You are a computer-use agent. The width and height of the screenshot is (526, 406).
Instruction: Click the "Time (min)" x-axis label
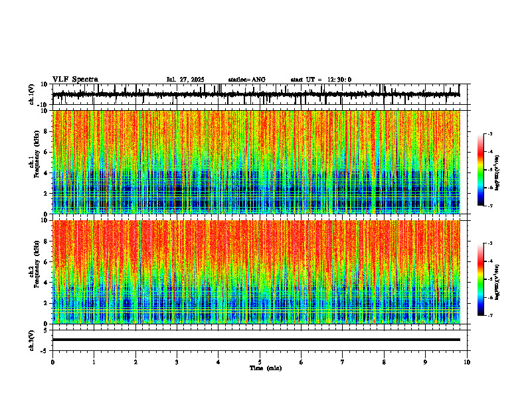tap(266, 368)
